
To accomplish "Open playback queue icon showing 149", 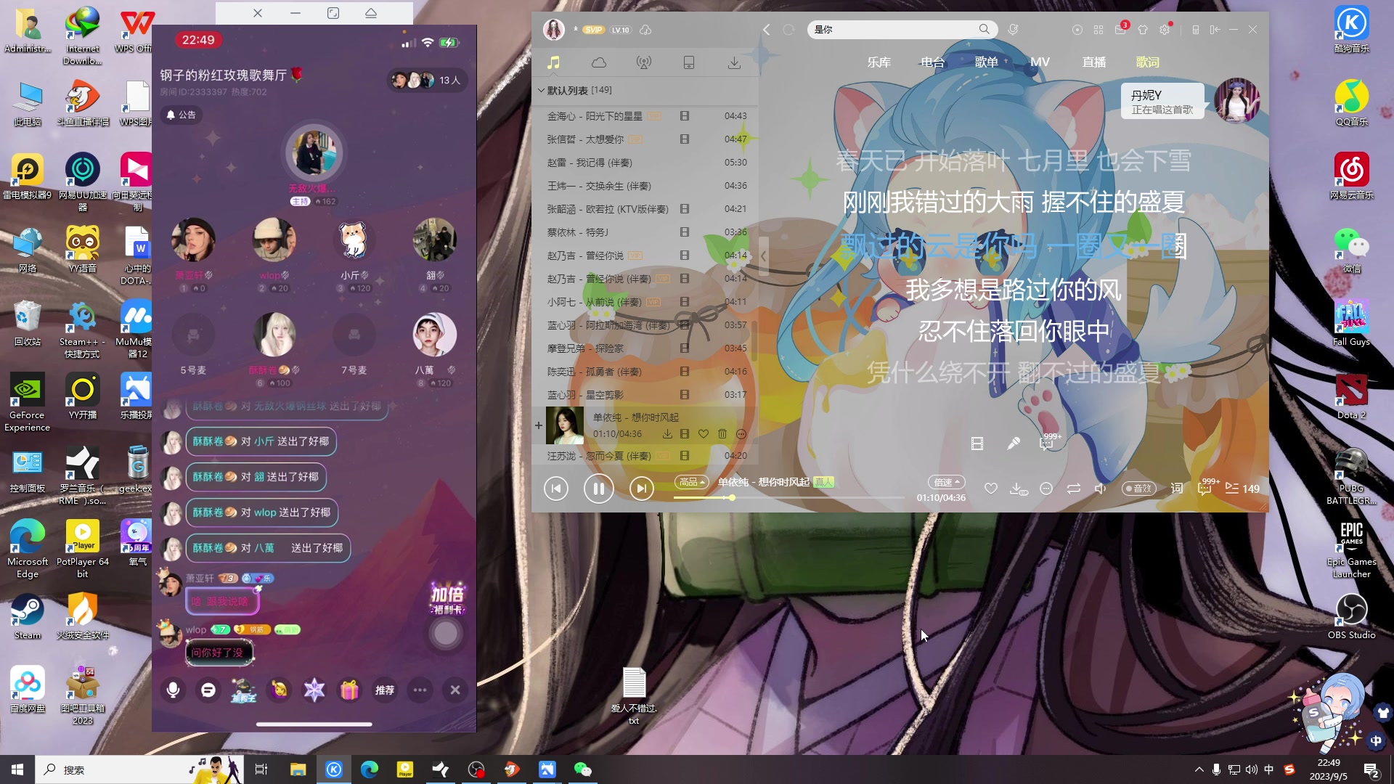I will 1242,489.
